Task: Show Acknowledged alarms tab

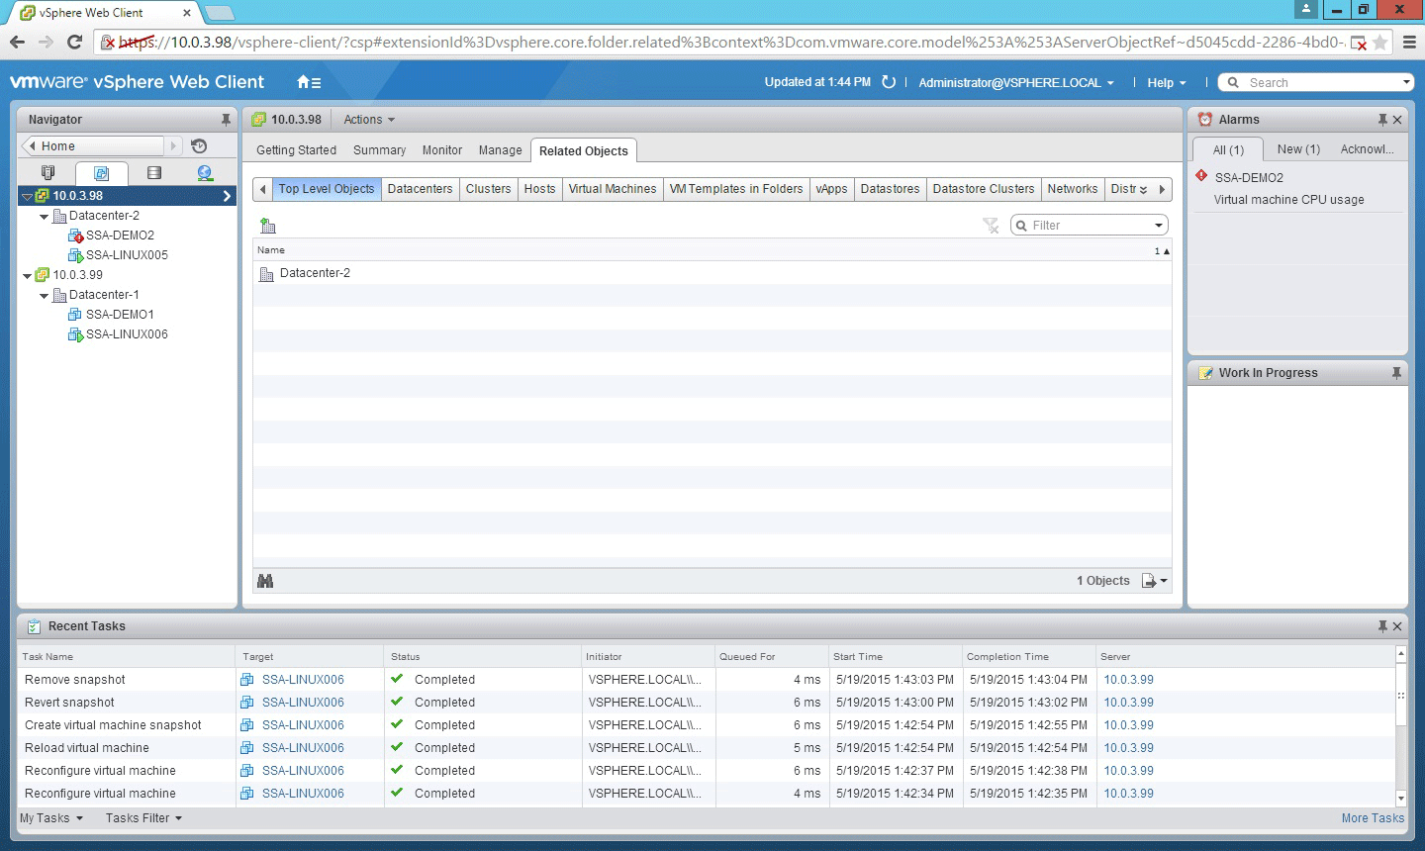Action: [x=1367, y=149]
